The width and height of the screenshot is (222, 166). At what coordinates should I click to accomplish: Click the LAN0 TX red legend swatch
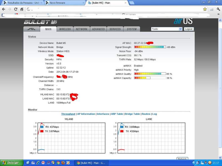[x=122, y=131]
